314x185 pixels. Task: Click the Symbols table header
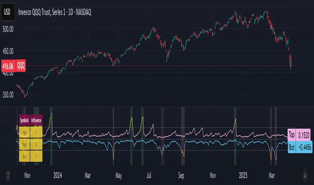pyautogui.click(x=25, y=120)
